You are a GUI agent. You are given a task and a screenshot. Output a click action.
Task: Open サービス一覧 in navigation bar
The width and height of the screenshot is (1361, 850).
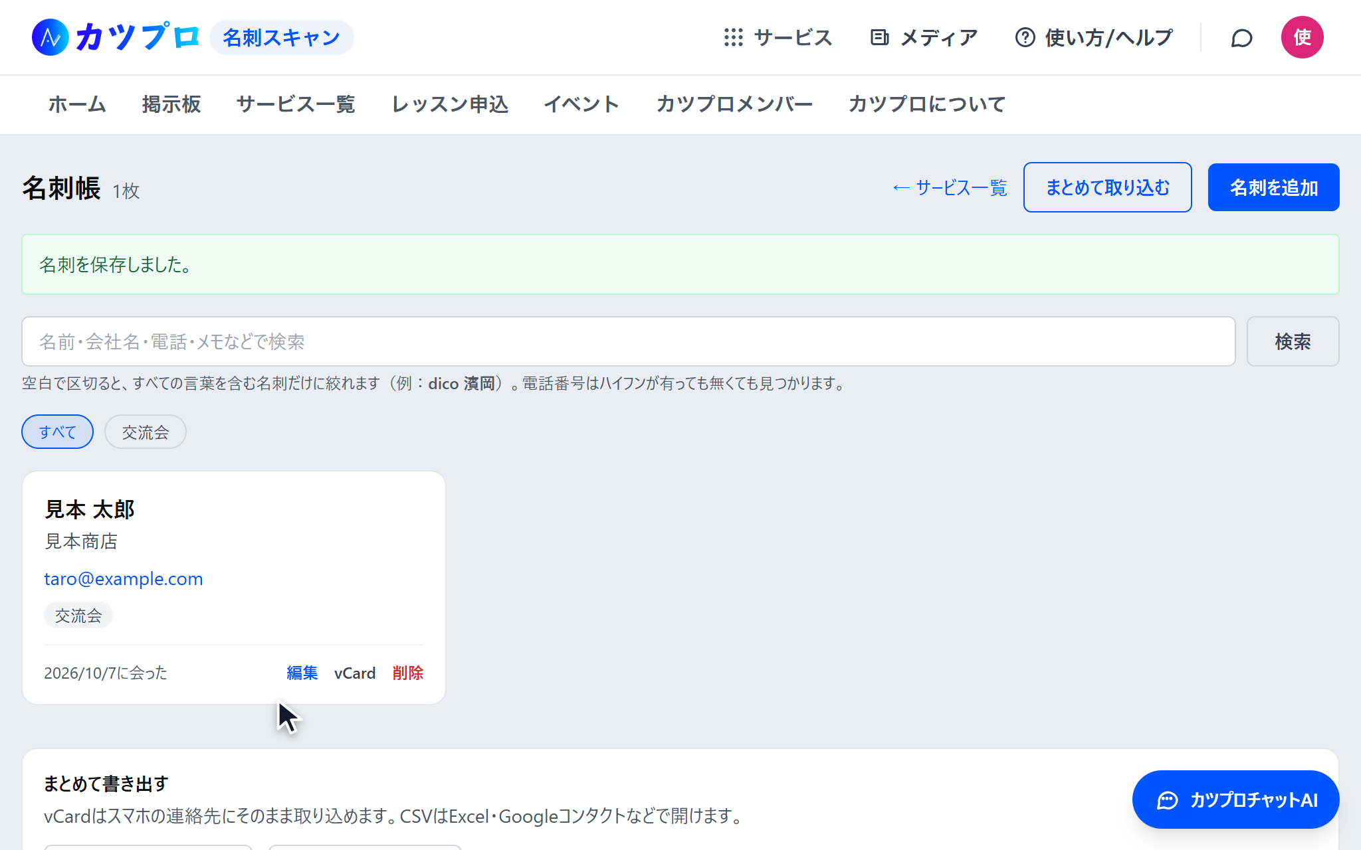[296, 104]
